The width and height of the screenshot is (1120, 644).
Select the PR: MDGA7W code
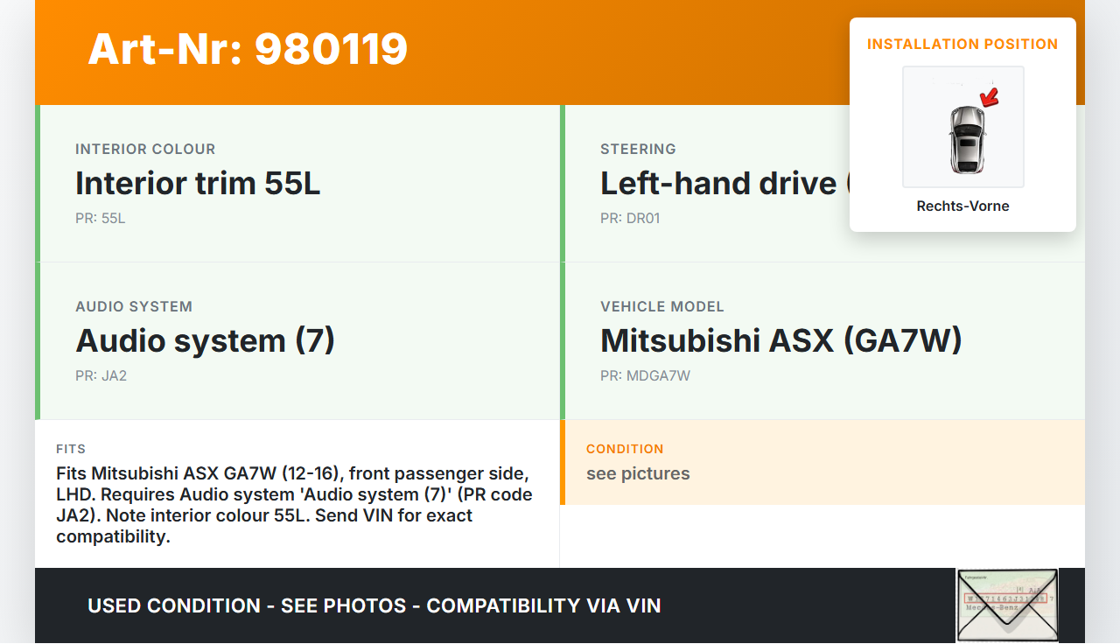646,375
